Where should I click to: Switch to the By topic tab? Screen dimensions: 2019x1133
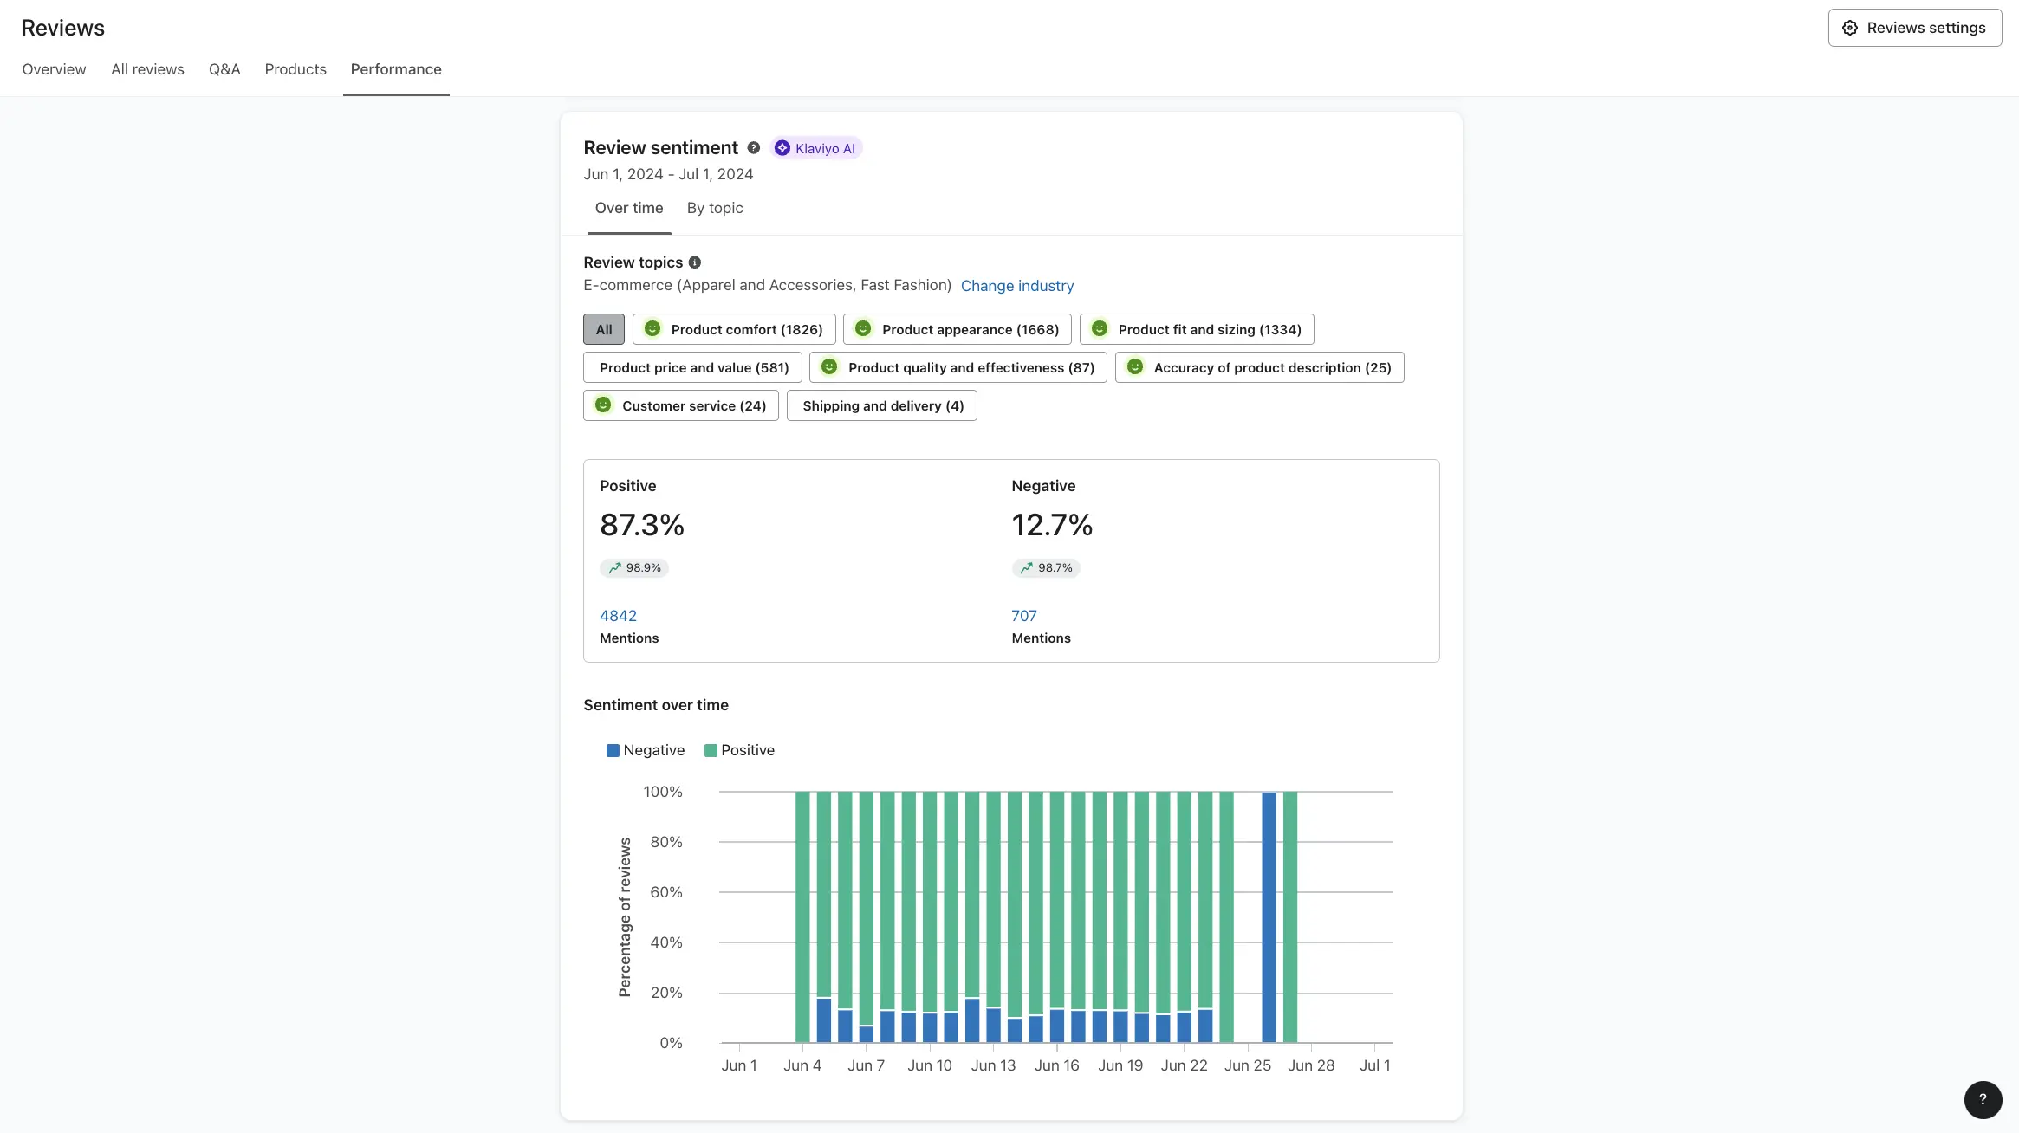click(x=715, y=208)
